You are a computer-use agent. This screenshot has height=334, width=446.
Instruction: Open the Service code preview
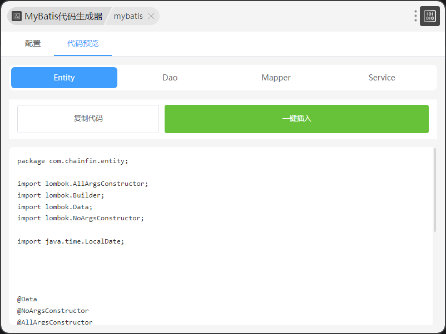pos(381,78)
